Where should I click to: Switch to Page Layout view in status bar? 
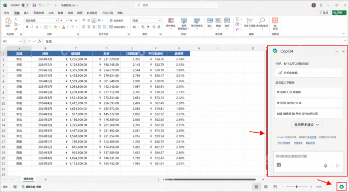[x=266, y=187]
